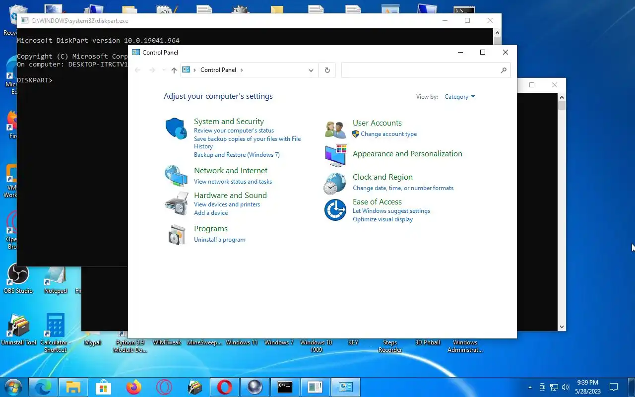Click Let Windows suggest settings
This screenshot has width=635, height=397.
[x=391, y=211]
